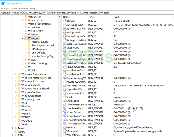
Task: Select the CachedLogonsCo... value name
Action: point(77,36)
